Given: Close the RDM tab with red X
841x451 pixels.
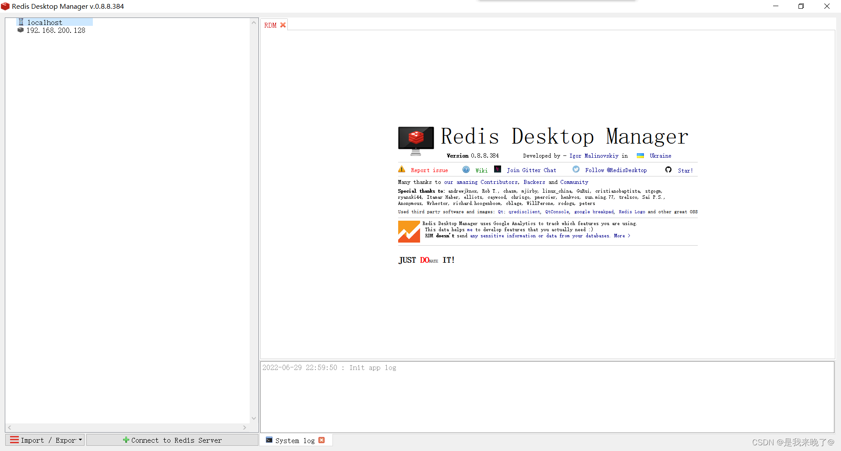Looking at the screenshot, I should click(283, 25).
